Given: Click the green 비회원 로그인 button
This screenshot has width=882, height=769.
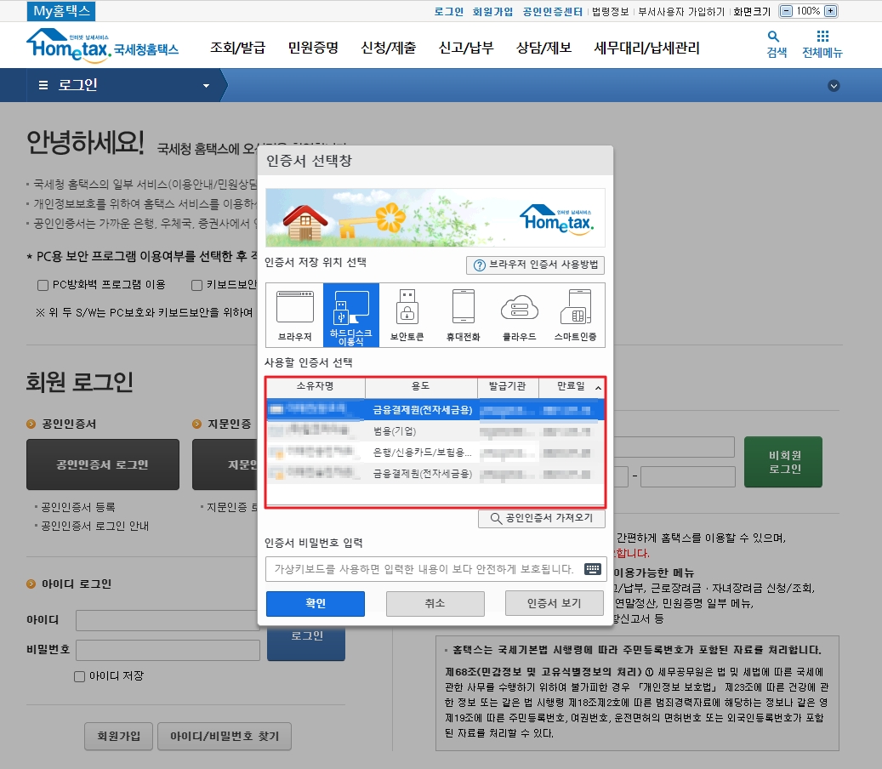Looking at the screenshot, I should 783,462.
